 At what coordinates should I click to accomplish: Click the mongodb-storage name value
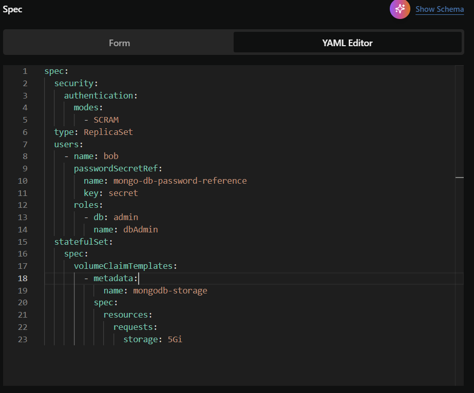(170, 290)
